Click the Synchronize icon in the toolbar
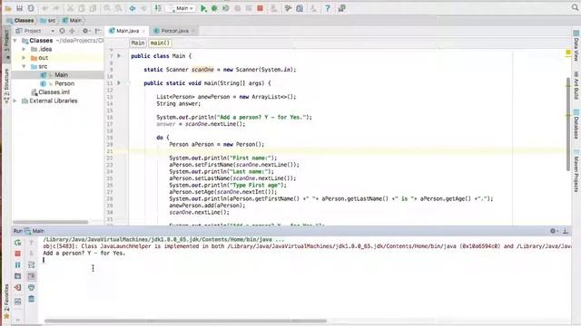This screenshot has height=326, width=581. pos(31,8)
